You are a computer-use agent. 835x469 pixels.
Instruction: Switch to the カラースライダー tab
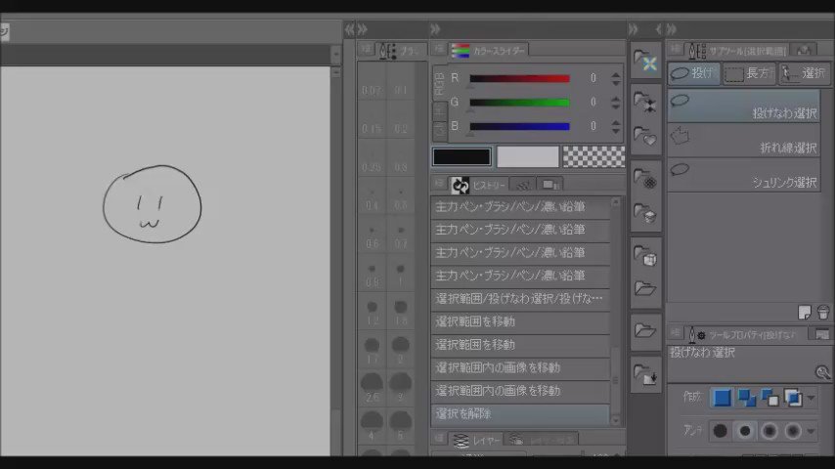[489, 50]
